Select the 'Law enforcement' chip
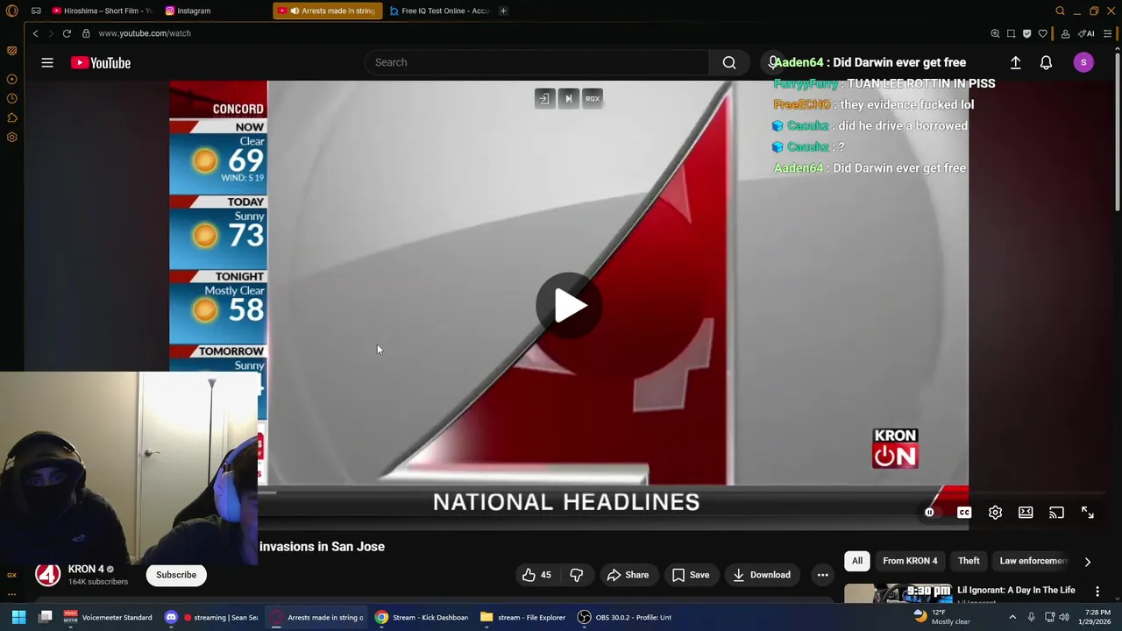The image size is (1122, 631). [x=1033, y=561]
